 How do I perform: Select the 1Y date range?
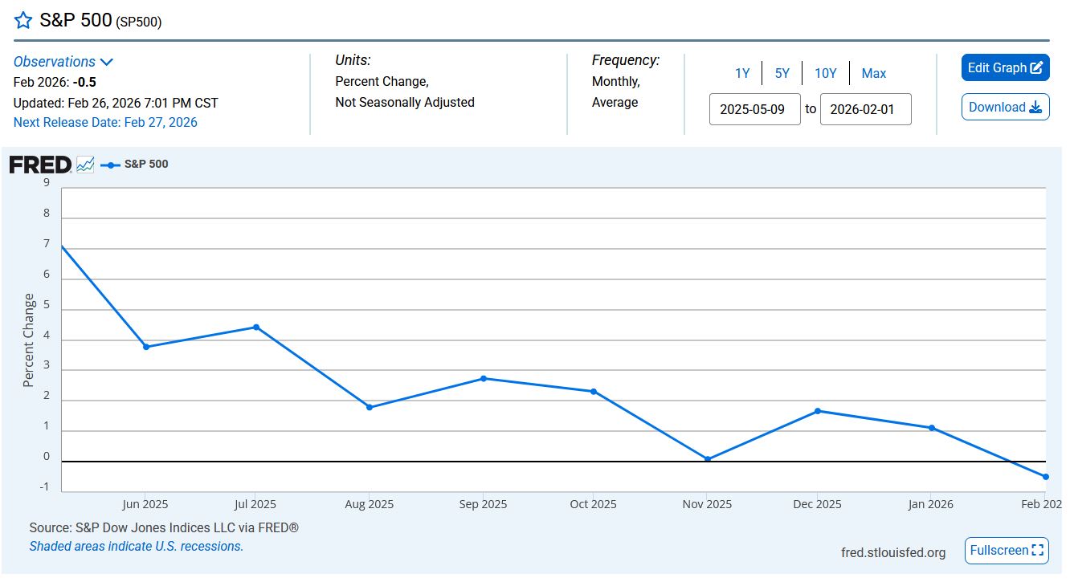741,73
